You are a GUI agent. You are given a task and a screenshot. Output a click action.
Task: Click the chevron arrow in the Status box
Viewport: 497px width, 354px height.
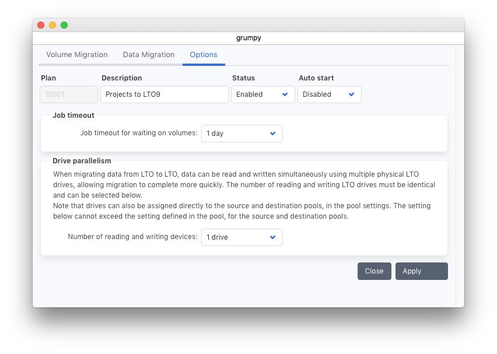point(285,94)
